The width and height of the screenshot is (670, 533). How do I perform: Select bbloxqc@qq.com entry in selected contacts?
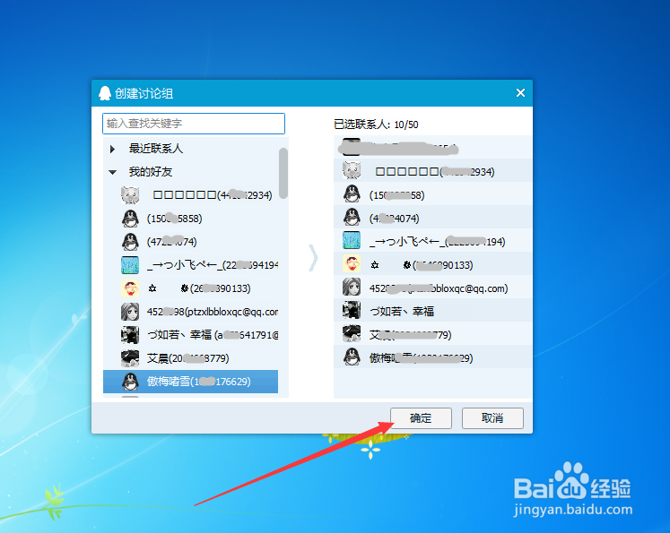(433, 288)
